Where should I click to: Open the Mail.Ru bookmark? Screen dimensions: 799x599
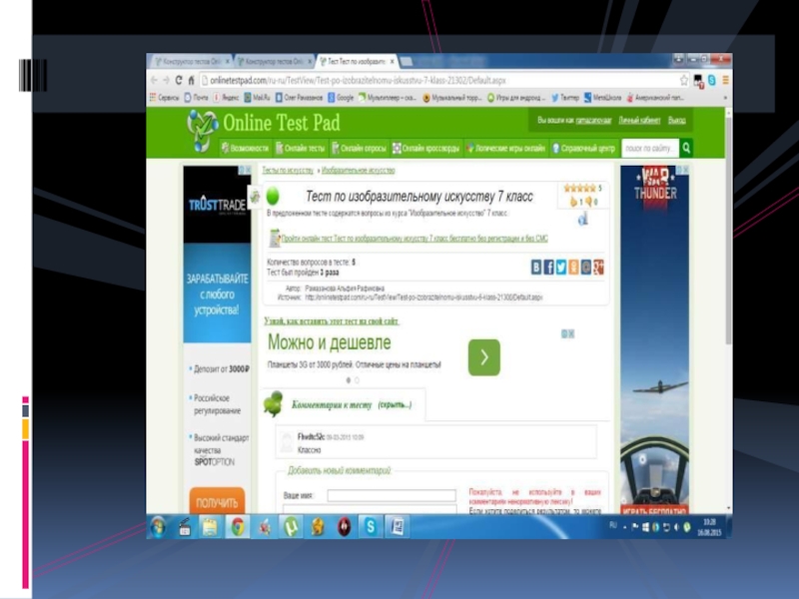(x=258, y=97)
